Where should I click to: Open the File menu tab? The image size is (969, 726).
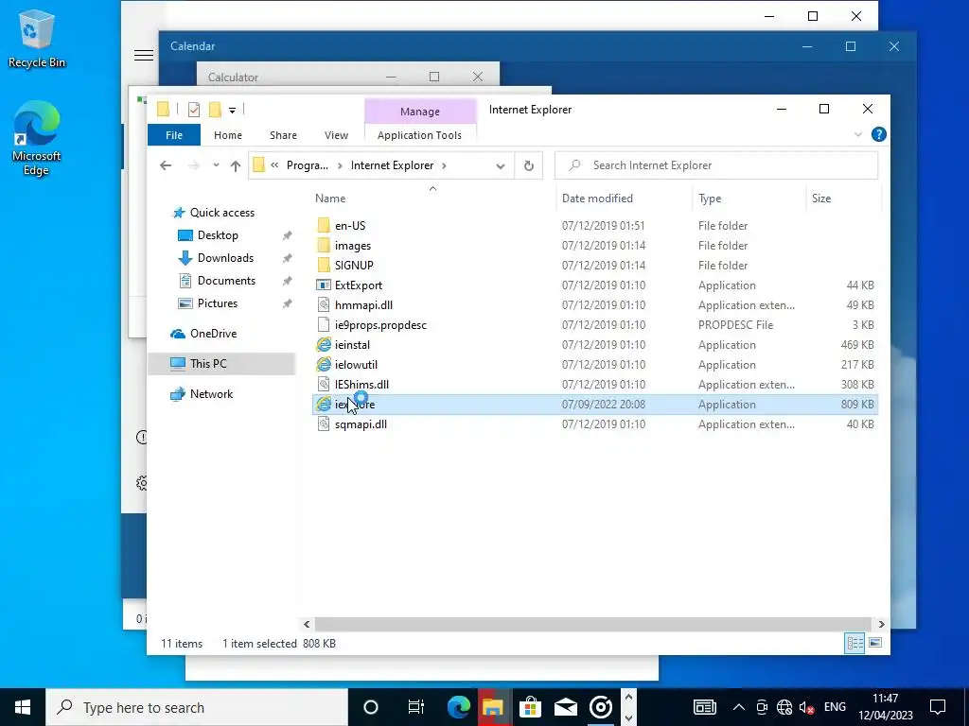tap(174, 135)
